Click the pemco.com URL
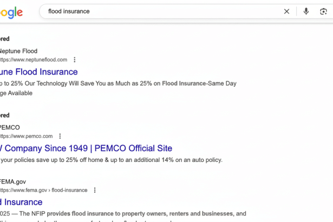The image size is (333, 222). 27,136
